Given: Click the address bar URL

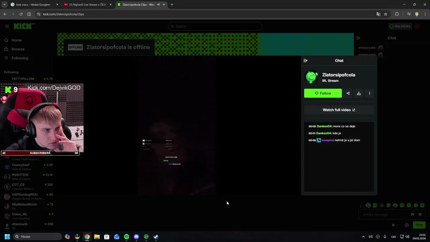Looking at the screenshot, I should point(63,14).
